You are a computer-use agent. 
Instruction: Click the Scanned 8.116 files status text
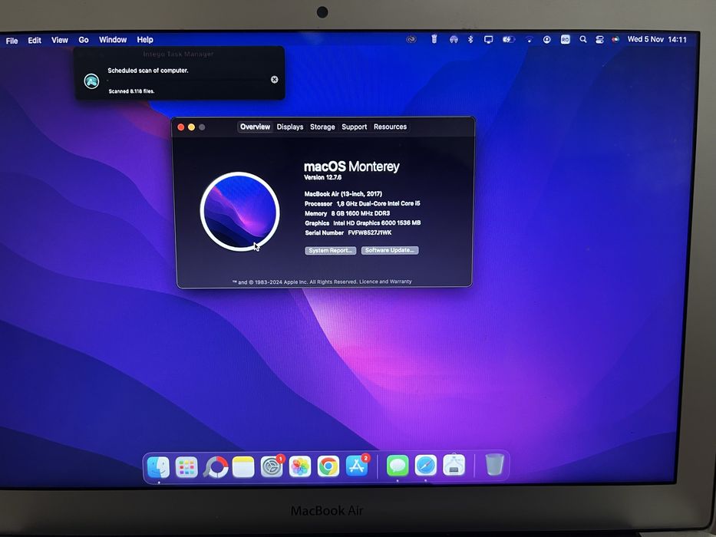point(131,91)
